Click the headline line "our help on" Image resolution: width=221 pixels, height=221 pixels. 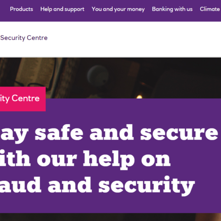pyautogui.click(x=85, y=160)
